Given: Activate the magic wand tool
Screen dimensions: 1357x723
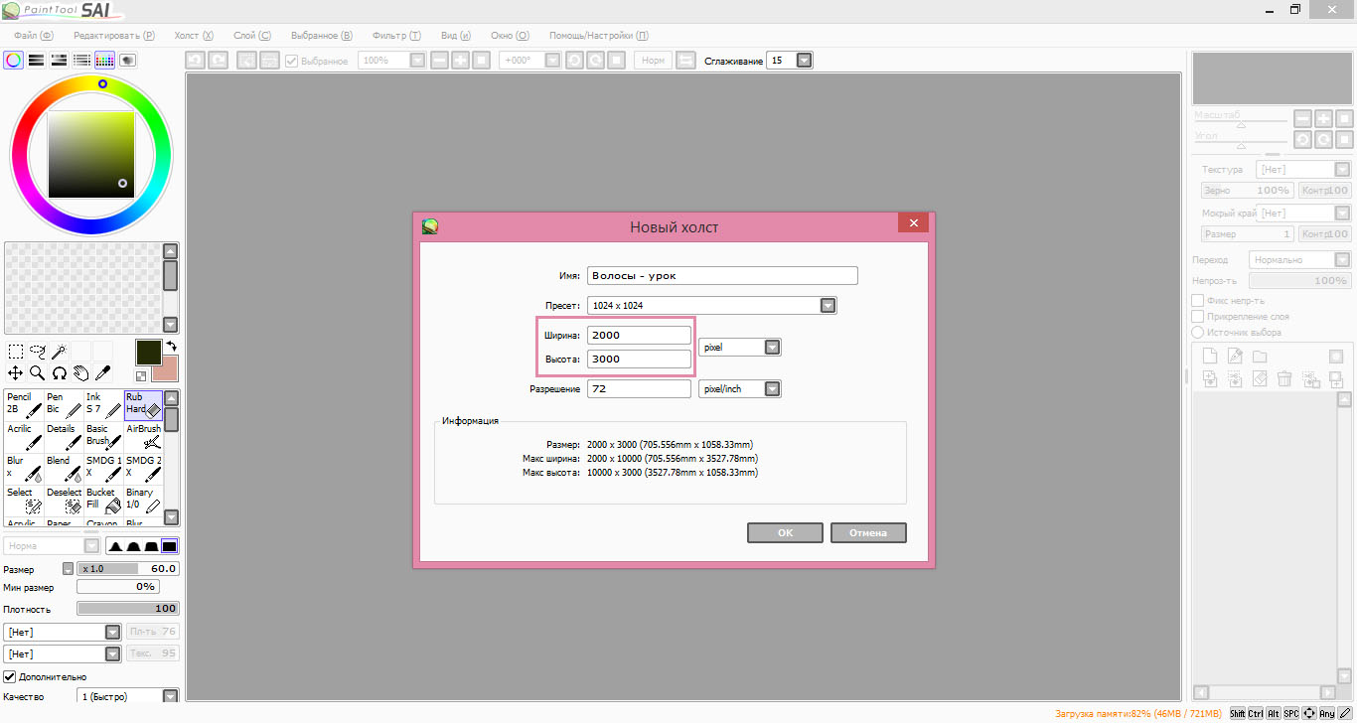Looking at the screenshot, I should point(60,352).
